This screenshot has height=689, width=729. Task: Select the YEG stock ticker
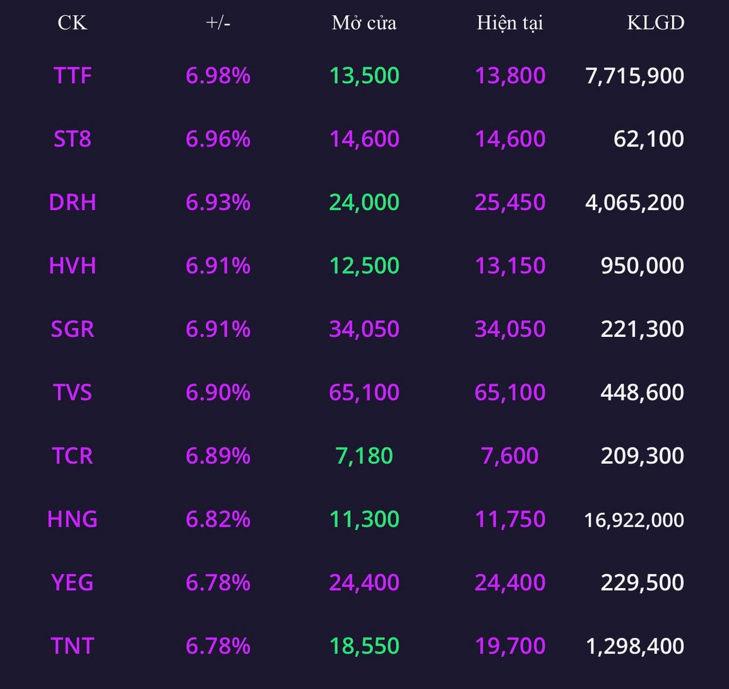pyautogui.click(x=72, y=582)
